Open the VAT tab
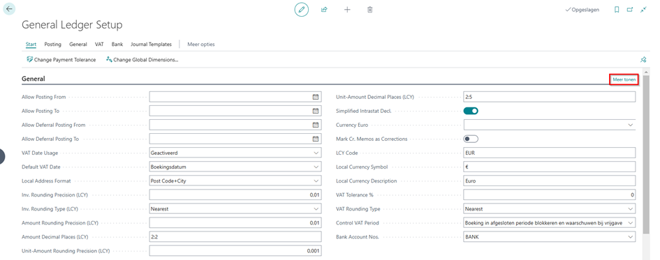The width and height of the screenshot is (660, 260). [99, 44]
